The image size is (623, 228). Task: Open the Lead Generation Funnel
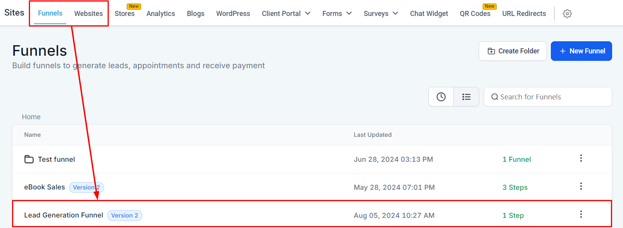coord(64,215)
